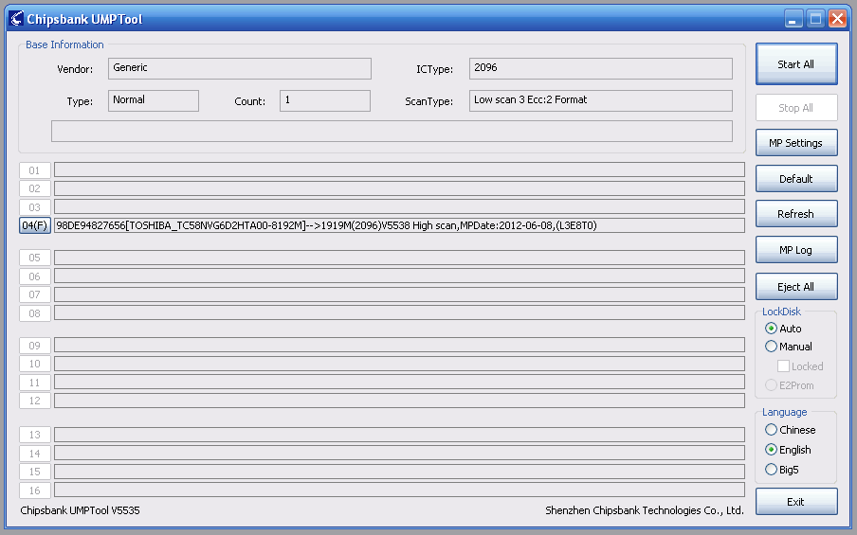The width and height of the screenshot is (857, 535).
Task: Click port 06 button
Action: 35,276
